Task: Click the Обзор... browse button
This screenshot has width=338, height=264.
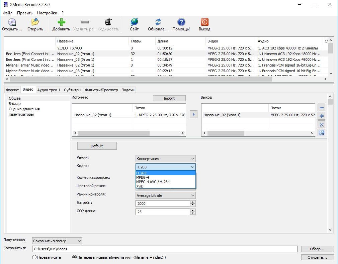Action: pyautogui.click(x=317, y=249)
